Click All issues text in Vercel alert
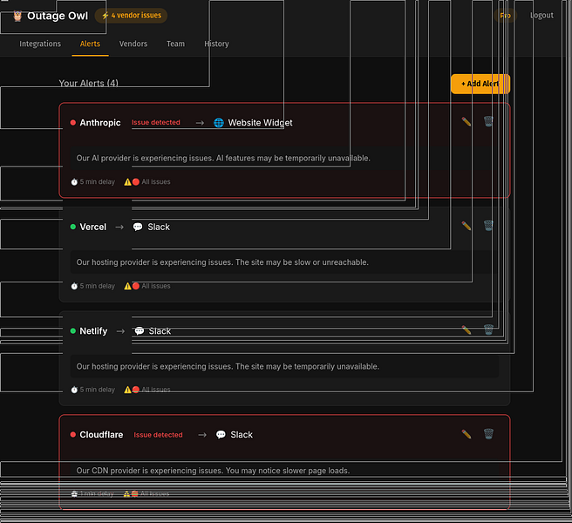The width and height of the screenshot is (572, 523). click(x=156, y=286)
